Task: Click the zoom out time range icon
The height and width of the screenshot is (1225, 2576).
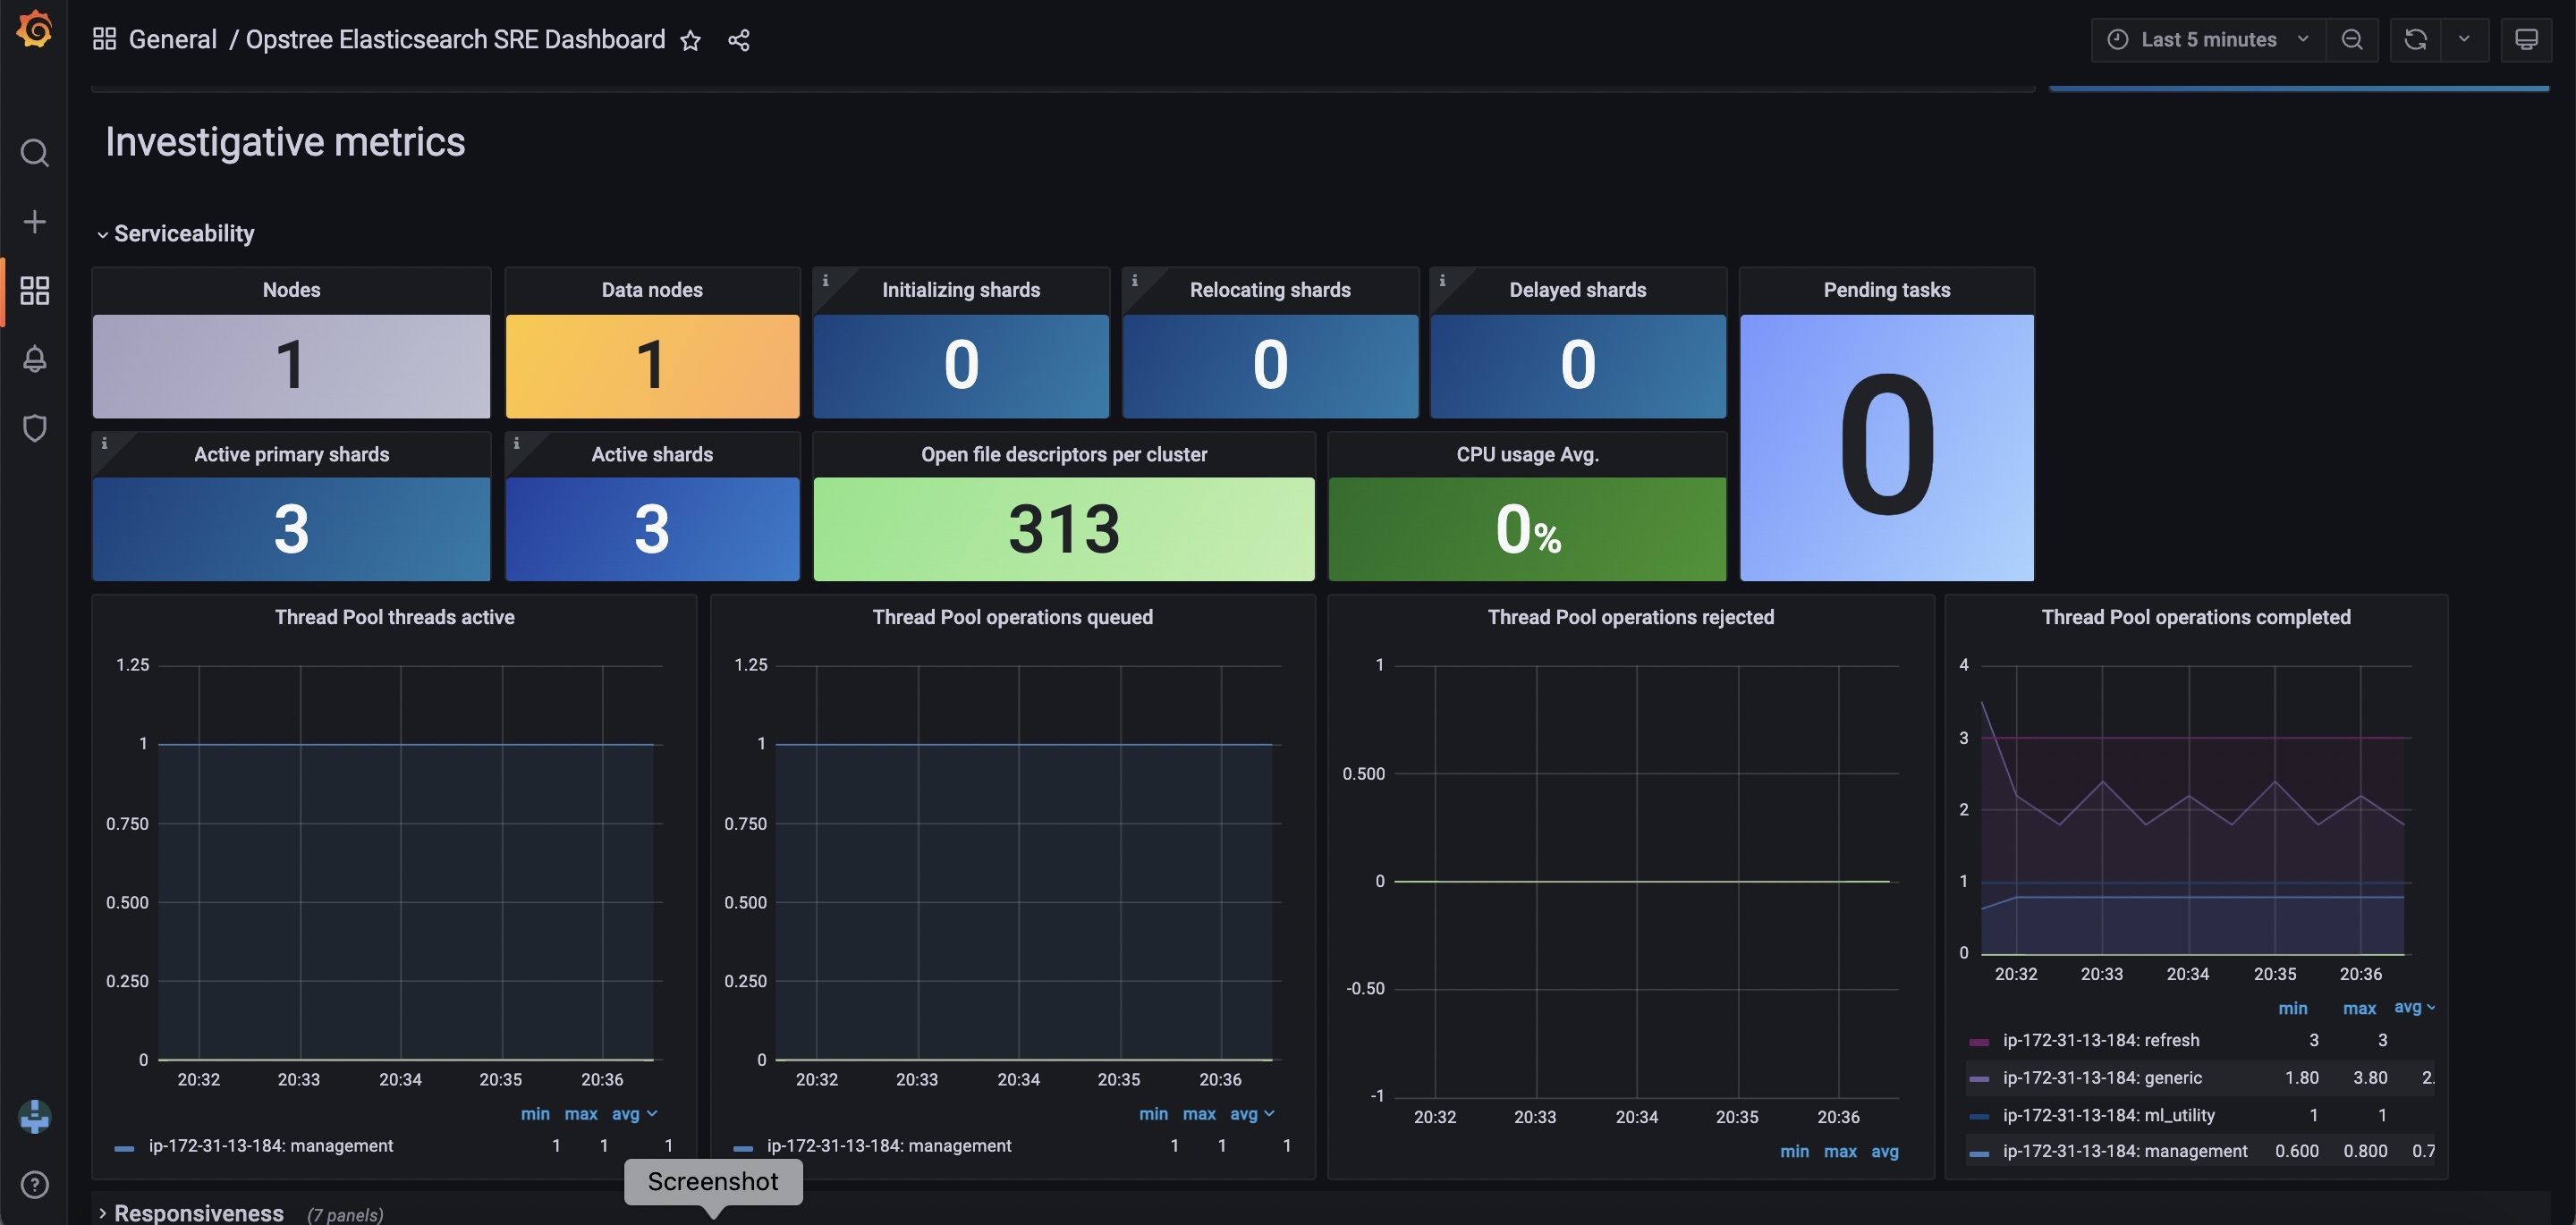Action: pos(2352,40)
